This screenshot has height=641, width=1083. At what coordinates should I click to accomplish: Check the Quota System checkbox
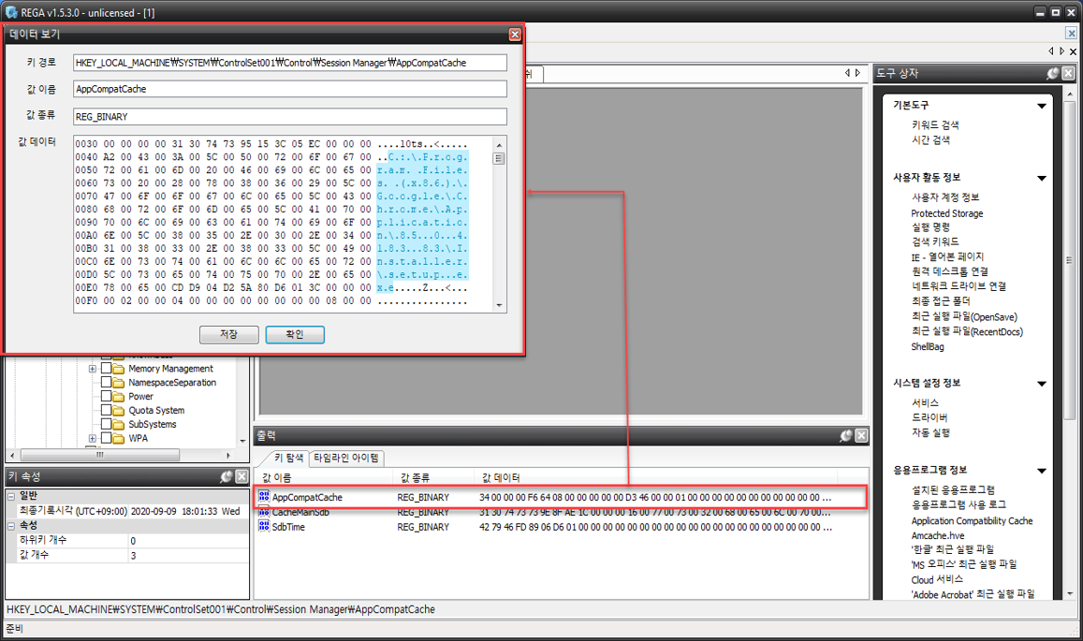click(107, 410)
